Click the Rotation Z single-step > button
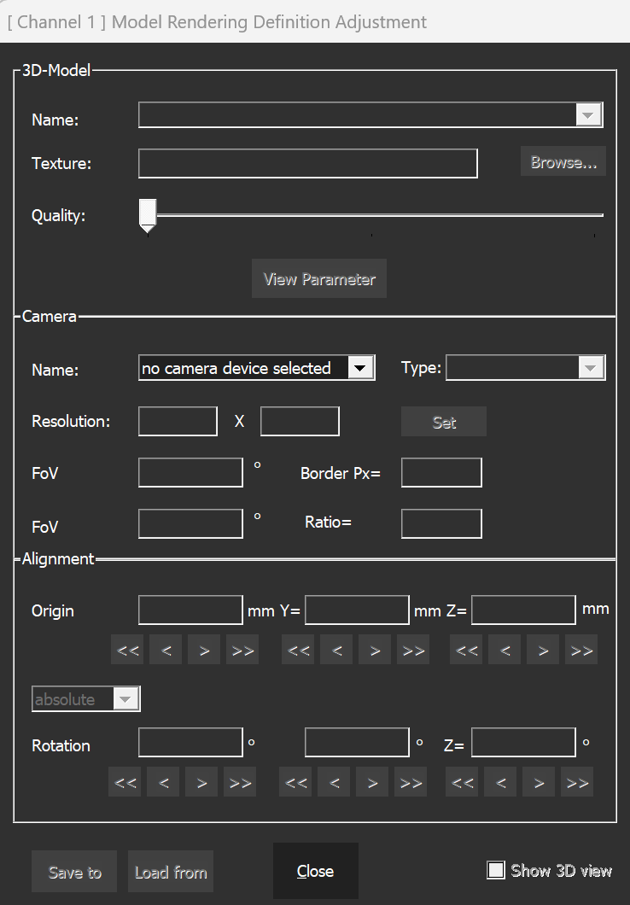 [x=539, y=782]
